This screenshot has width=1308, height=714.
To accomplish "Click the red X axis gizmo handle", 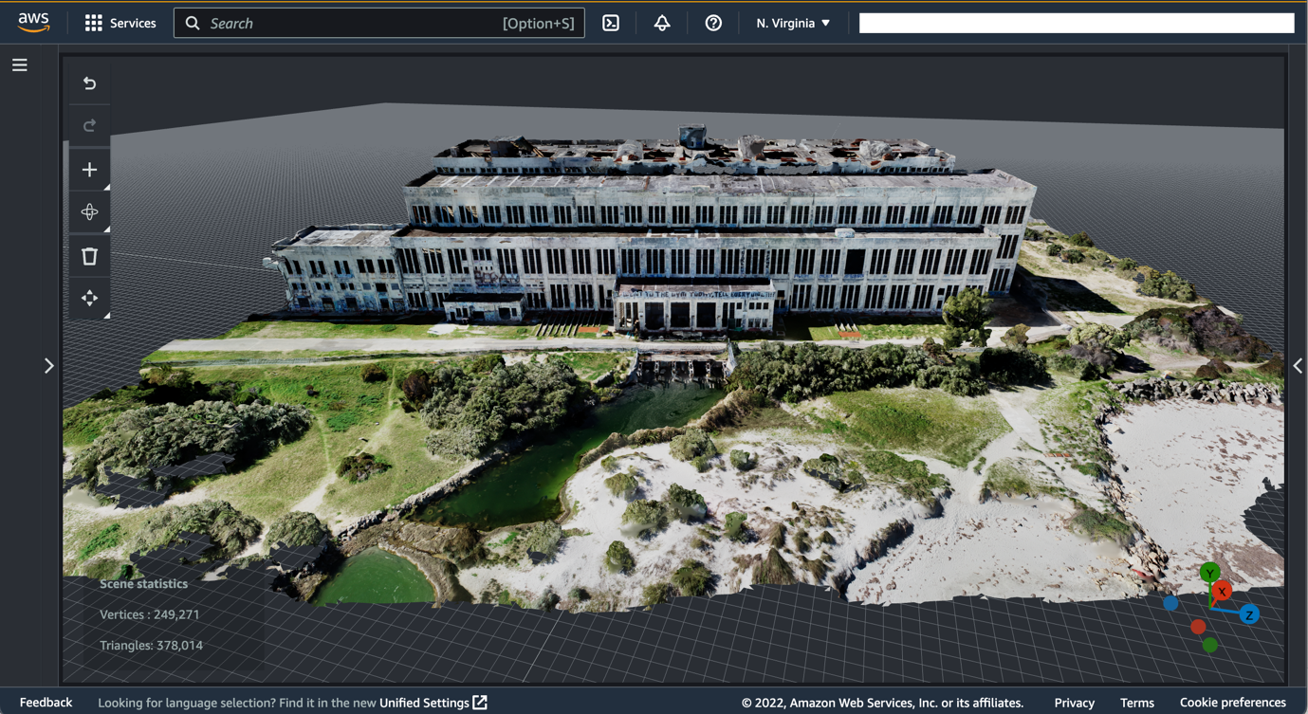I will pos(1222,591).
